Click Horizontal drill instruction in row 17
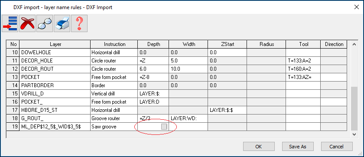The height and width of the screenshot is (157, 364). [x=114, y=110]
